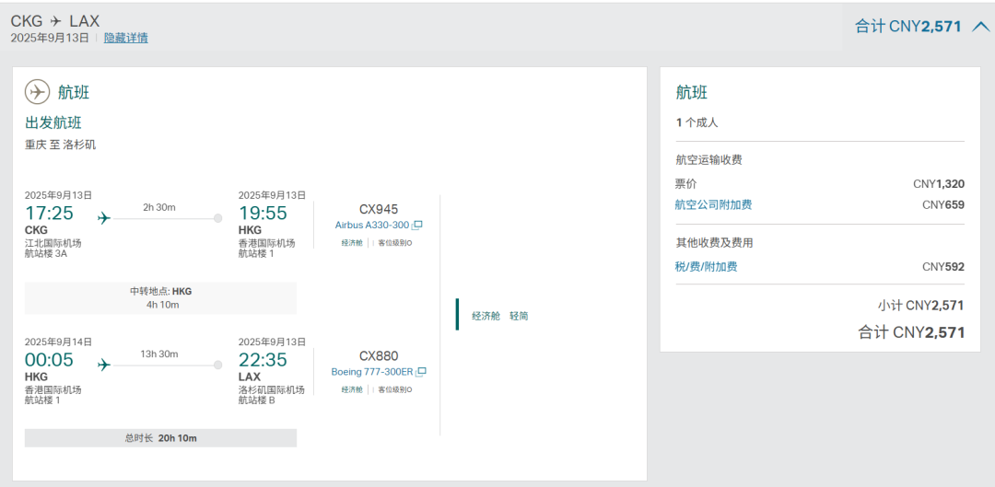This screenshot has width=995, height=487.
Task: Open popup icon beside Boeing 777-300ER
Action: (421, 373)
